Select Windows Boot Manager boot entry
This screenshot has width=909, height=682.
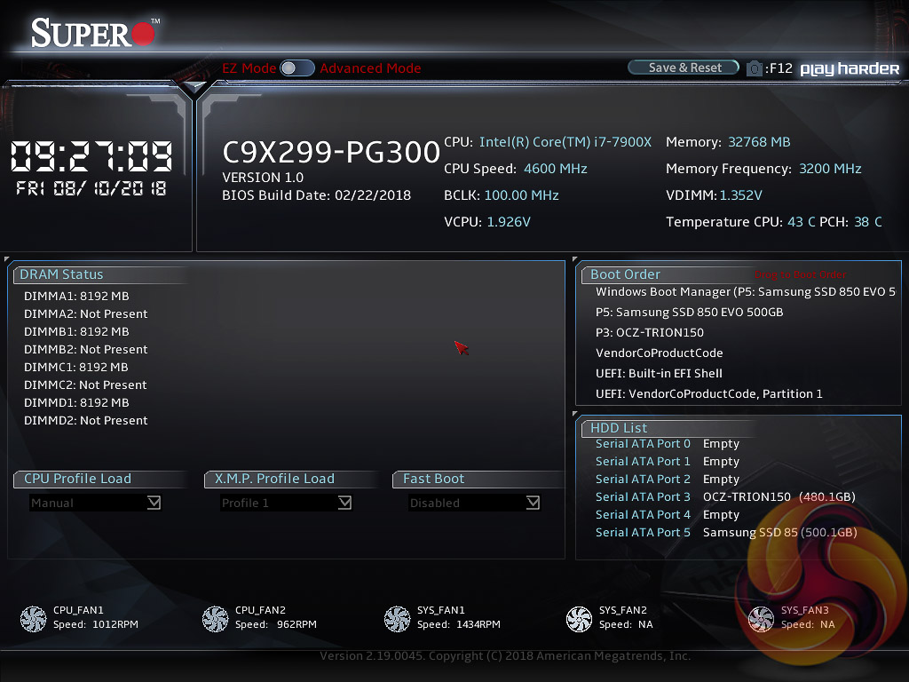pos(745,291)
